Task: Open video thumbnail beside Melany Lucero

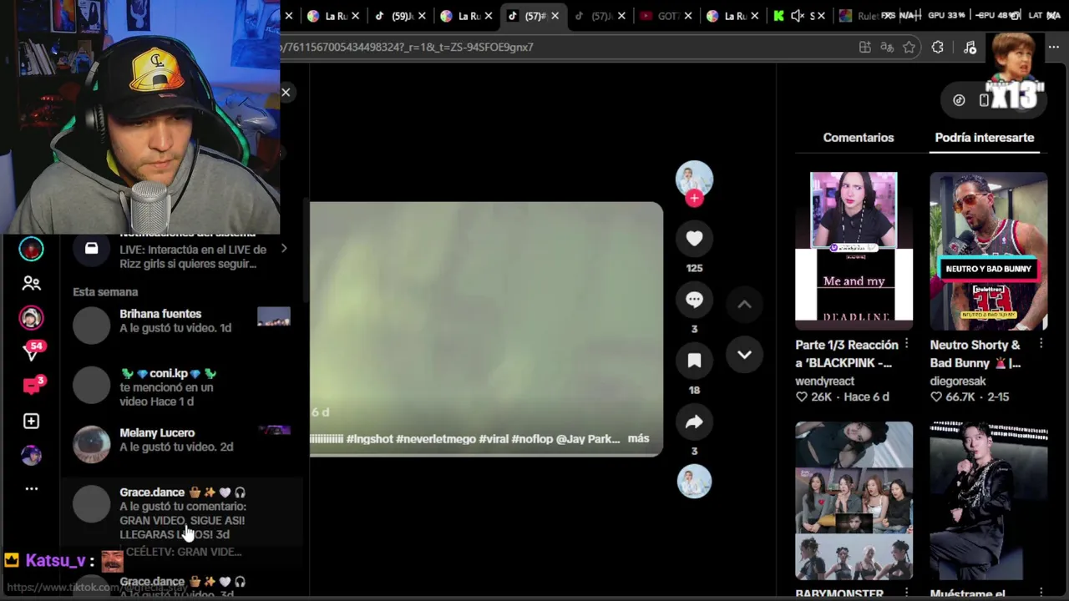Action: point(274,431)
